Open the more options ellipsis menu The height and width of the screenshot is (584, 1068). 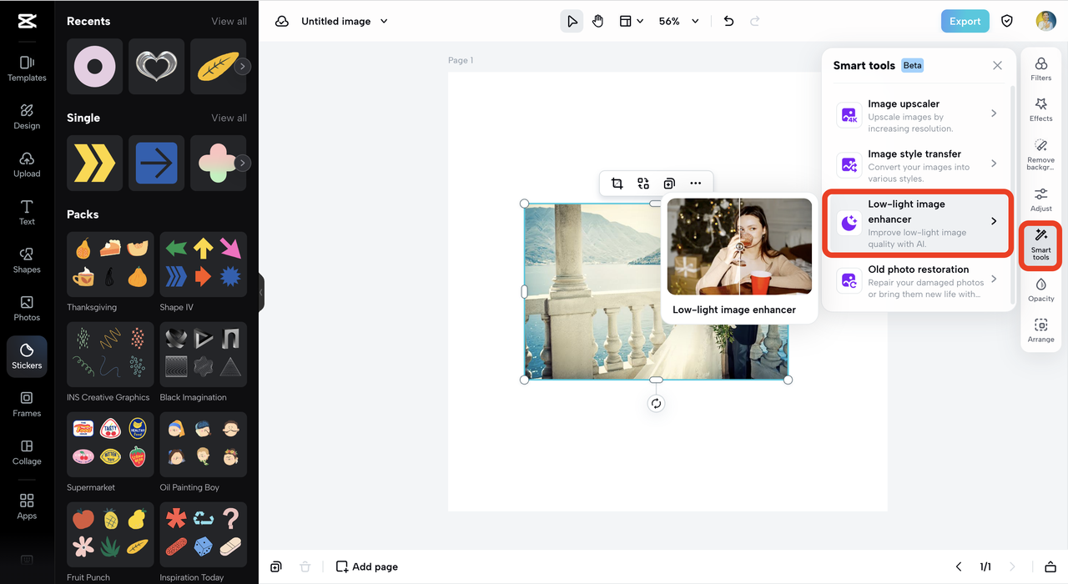pos(696,184)
